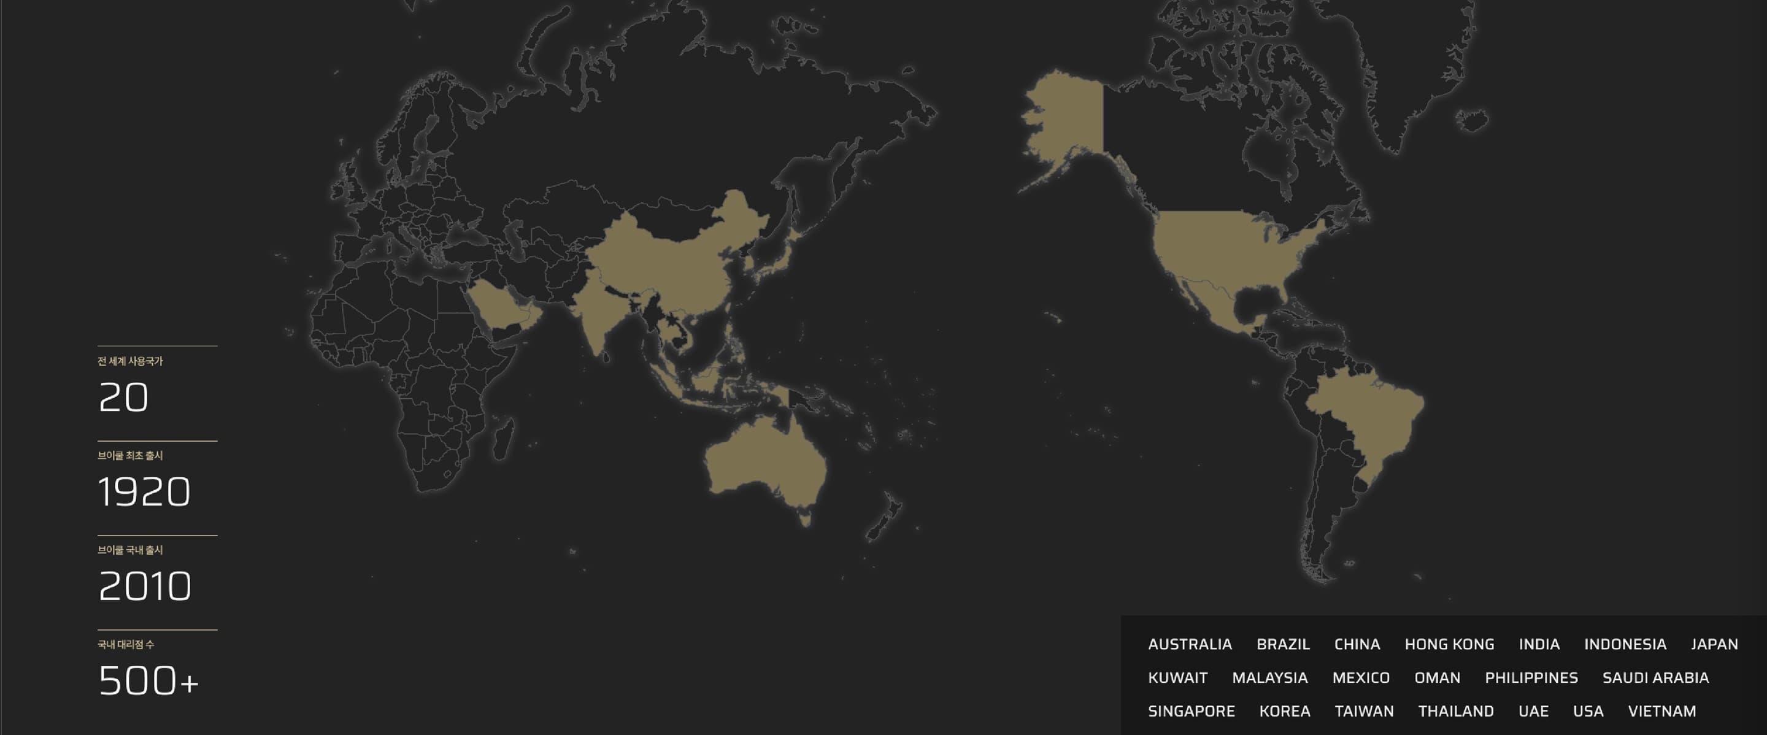Select USA in the country list
The height and width of the screenshot is (735, 1767).
point(1588,711)
